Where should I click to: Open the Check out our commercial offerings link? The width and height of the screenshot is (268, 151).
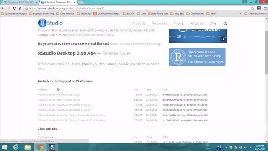pyautogui.click(x=135, y=44)
